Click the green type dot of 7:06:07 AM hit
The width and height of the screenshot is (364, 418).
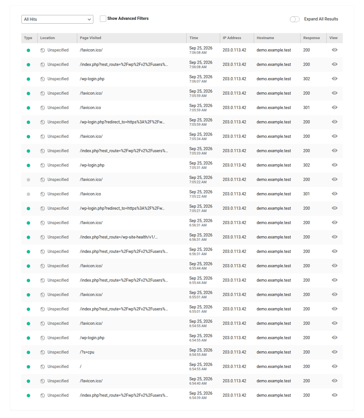click(28, 79)
